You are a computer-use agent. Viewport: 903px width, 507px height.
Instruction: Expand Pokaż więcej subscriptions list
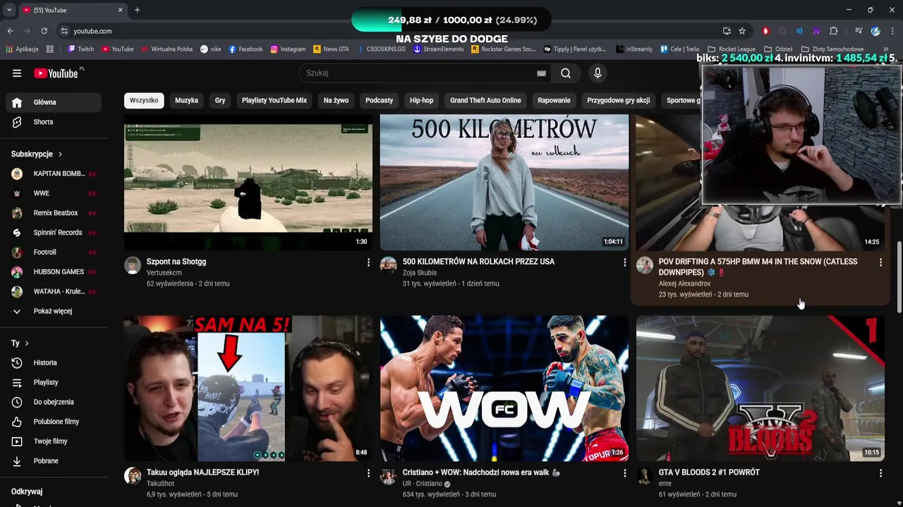[x=54, y=311]
